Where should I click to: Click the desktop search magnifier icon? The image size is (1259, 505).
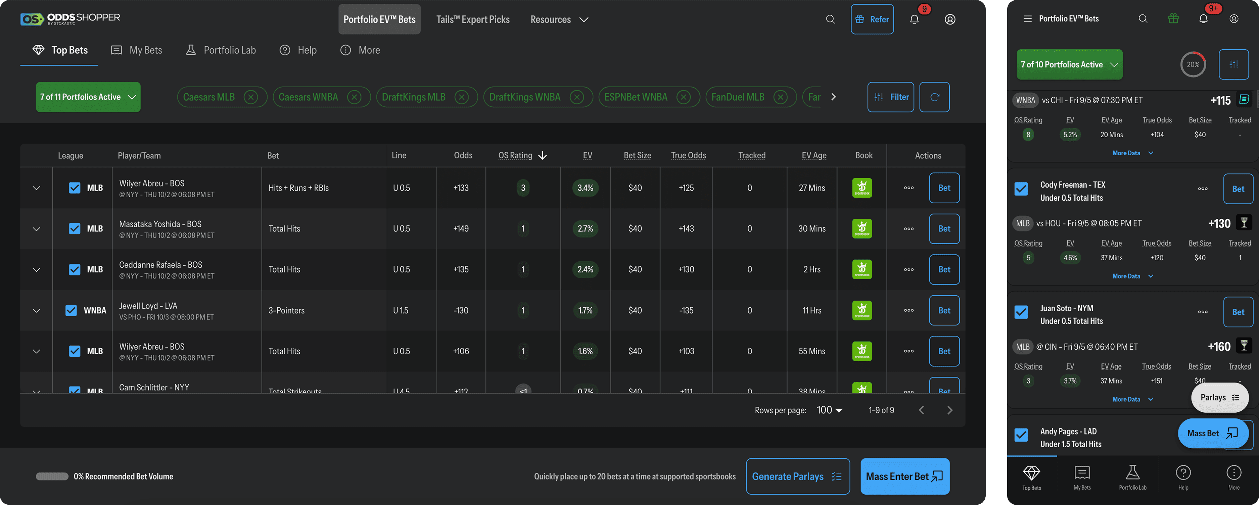[x=830, y=19]
